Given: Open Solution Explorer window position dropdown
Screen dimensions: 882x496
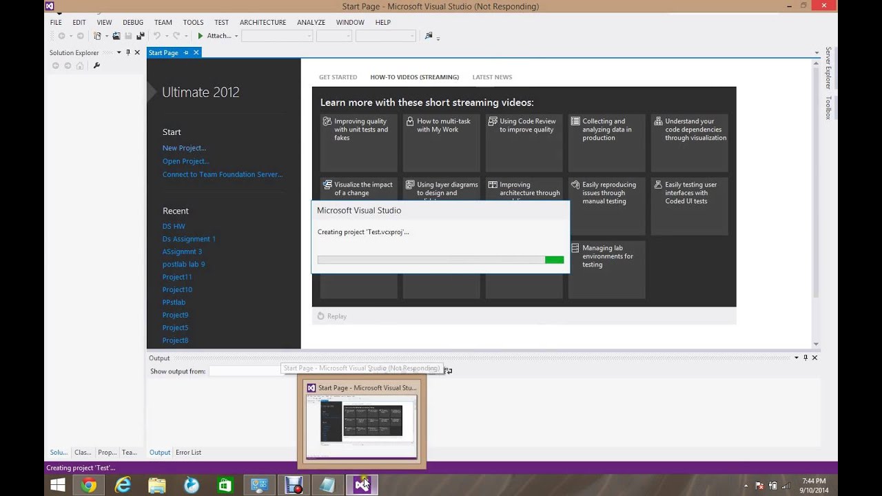Looking at the screenshot, I should [119, 52].
